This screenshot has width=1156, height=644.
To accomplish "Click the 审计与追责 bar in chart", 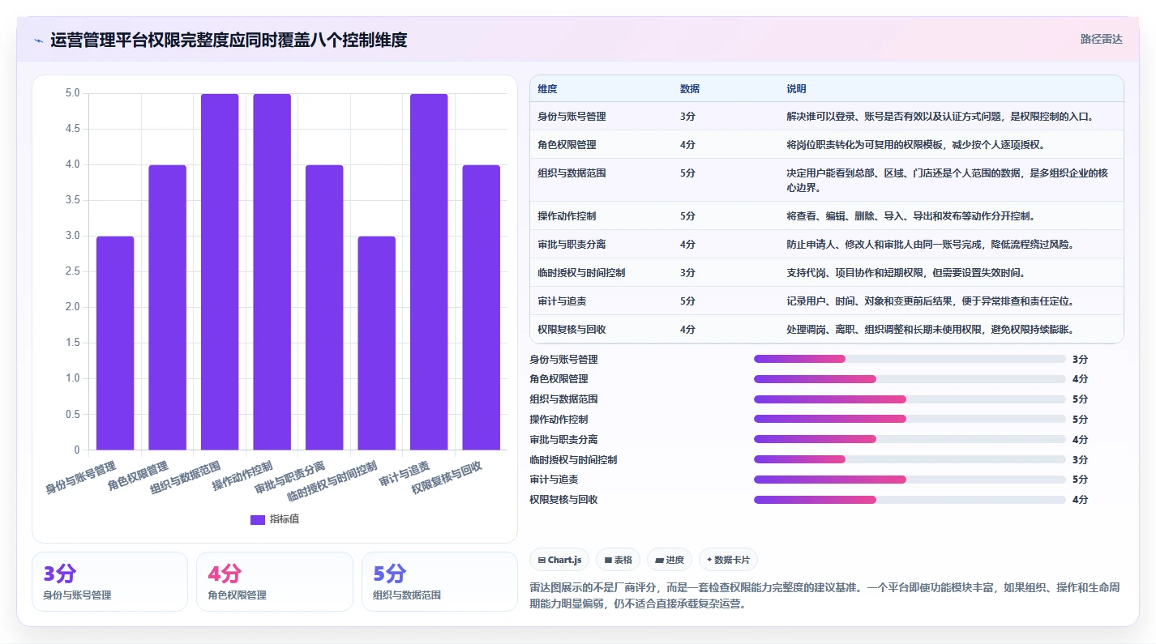I will click(x=429, y=271).
